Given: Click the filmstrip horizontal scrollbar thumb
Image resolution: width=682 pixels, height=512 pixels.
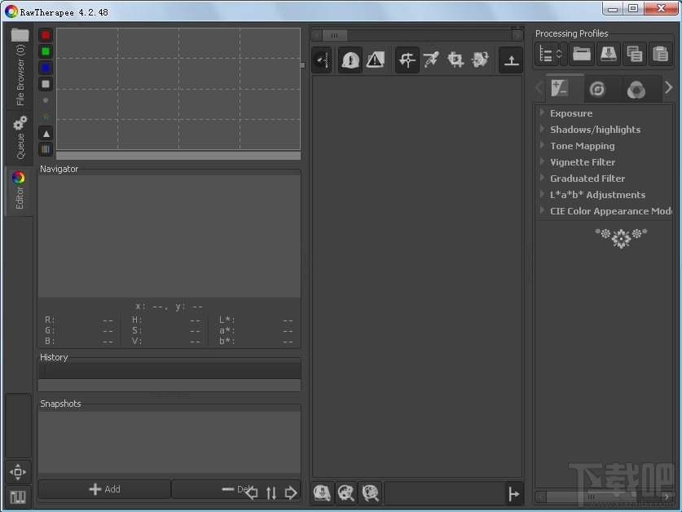Looking at the screenshot, I should [x=334, y=35].
